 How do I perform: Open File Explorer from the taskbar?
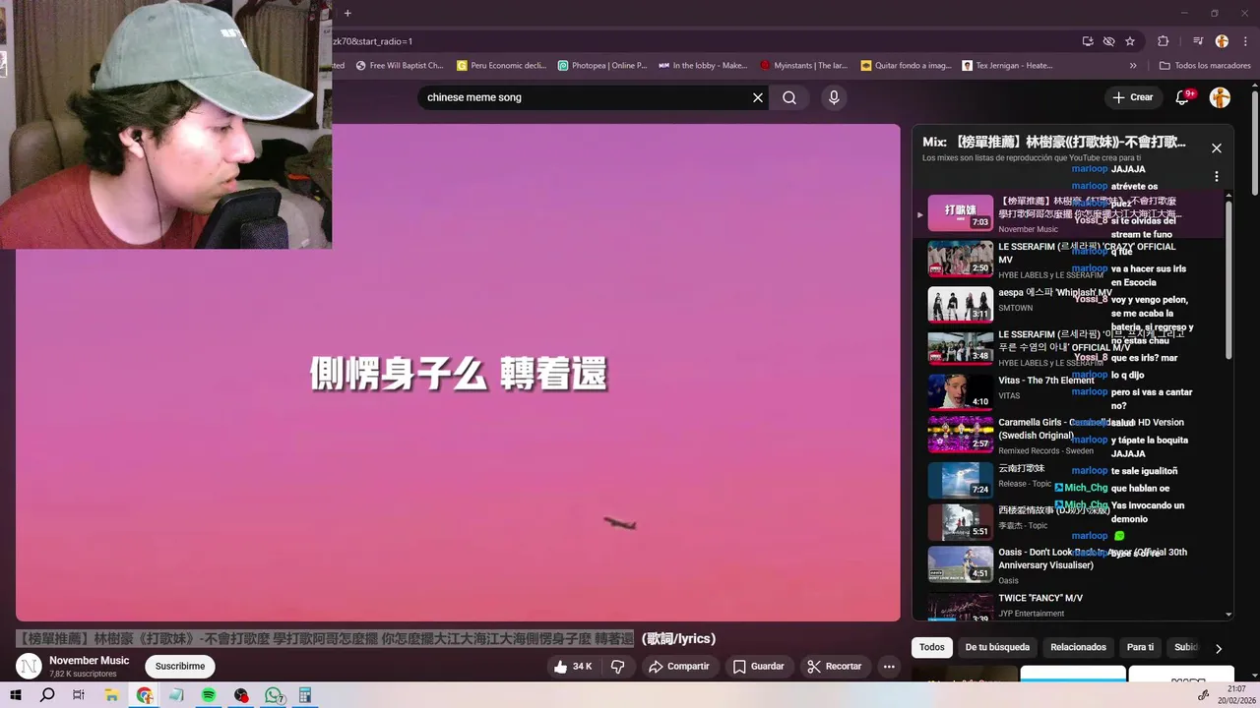[x=111, y=695]
